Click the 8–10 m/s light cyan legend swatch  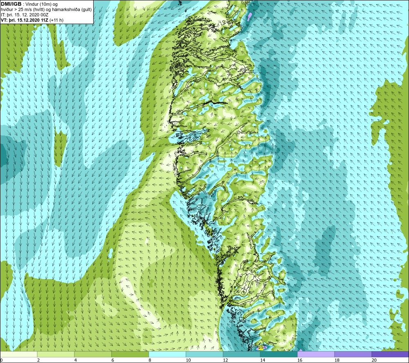click(167, 354)
